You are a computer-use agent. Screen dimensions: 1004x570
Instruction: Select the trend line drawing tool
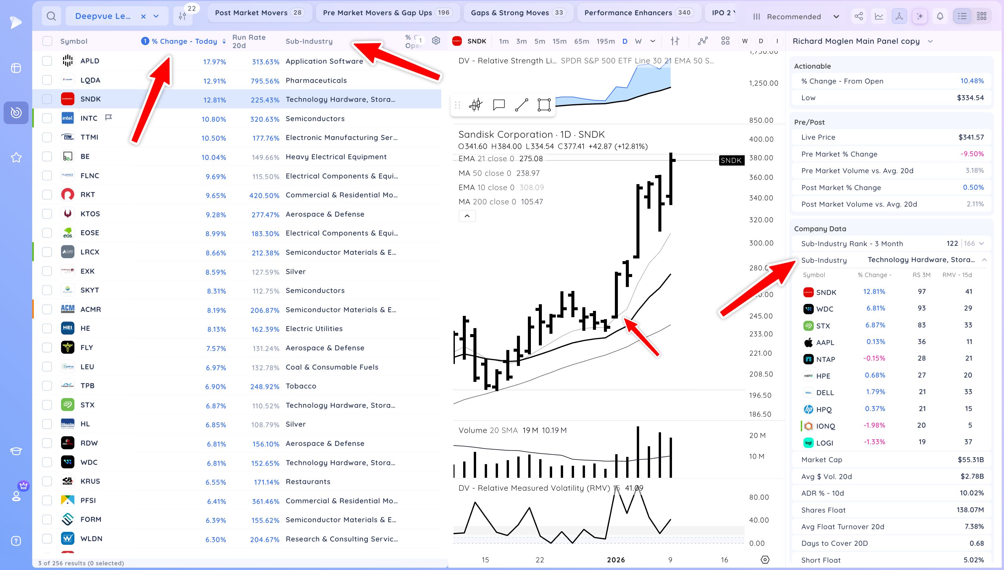521,105
